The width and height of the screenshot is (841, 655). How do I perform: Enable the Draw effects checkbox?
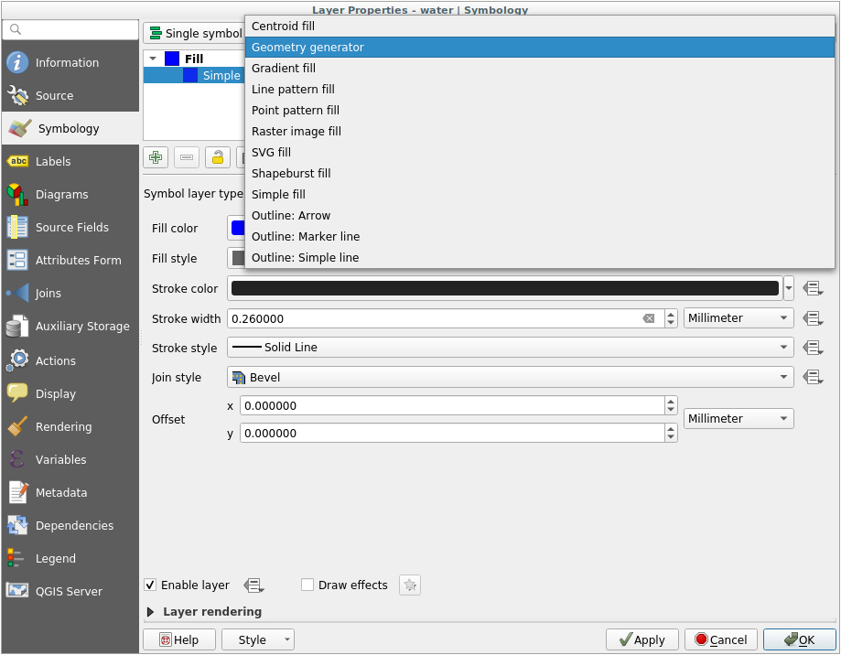307,585
